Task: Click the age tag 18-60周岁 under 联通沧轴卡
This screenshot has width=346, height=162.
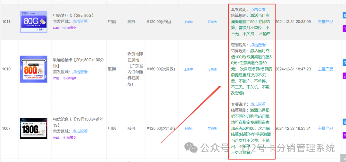Action: click(x=64, y=78)
